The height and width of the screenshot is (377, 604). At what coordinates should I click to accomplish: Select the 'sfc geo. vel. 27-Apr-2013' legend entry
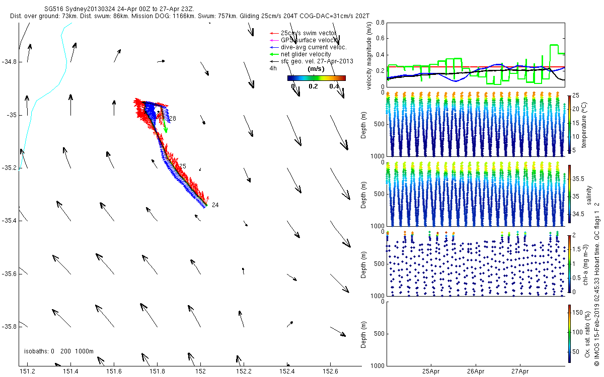312,61
